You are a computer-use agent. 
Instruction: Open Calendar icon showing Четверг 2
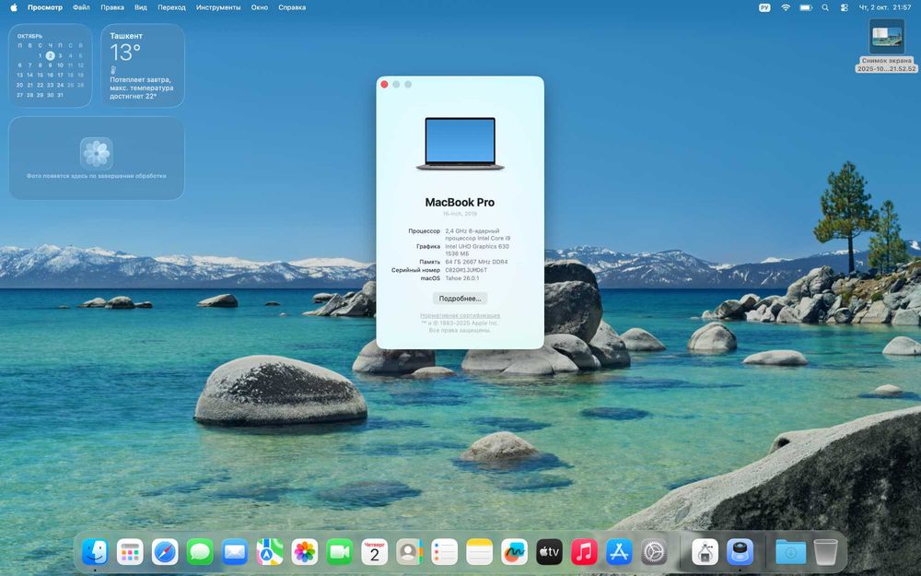coord(375,552)
